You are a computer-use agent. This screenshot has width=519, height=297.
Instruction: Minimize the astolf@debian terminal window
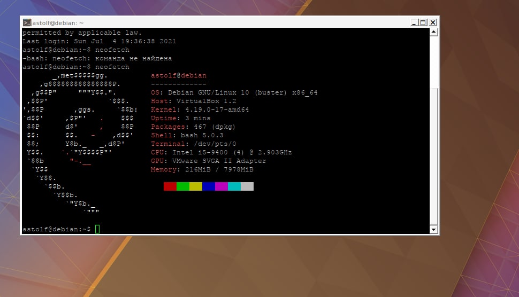coord(414,22)
